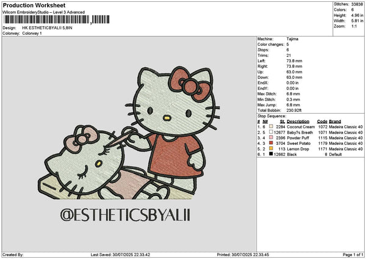The width and height of the screenshot is (366, 259).
Task: Click the Page 1 of 1 indicator
Action: (353, 255)
